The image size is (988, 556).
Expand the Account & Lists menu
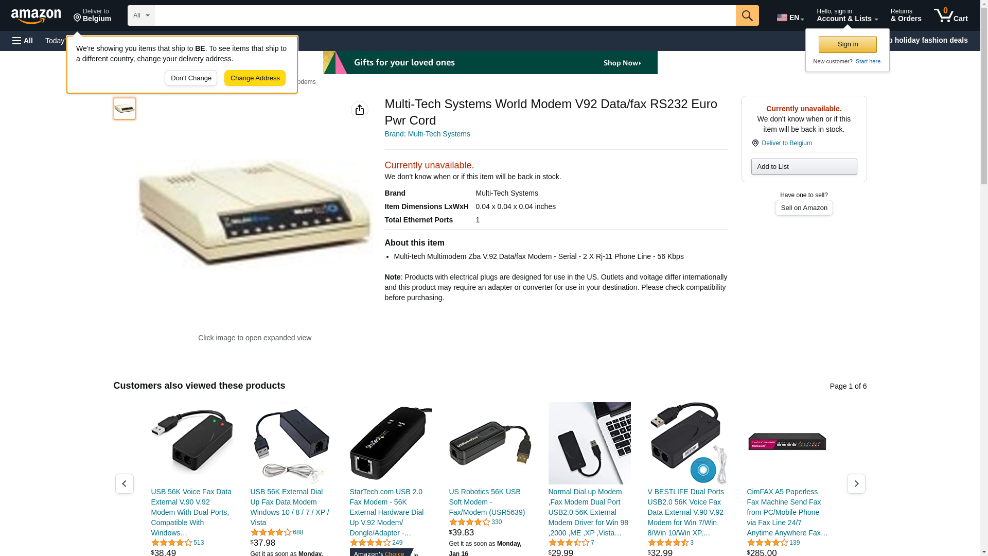pyautogui.click(x=847, y=15)
